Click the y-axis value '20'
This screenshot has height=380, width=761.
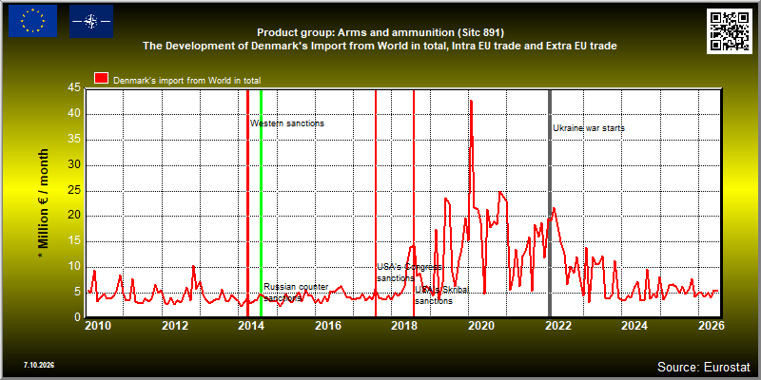click(x=75, y=216)
